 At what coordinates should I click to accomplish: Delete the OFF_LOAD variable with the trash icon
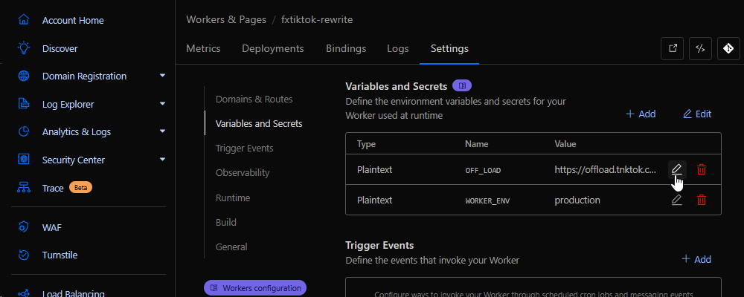click(702, 169)
